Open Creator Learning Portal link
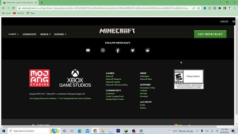The image size is (238, 134). click(x=115, y=96)
